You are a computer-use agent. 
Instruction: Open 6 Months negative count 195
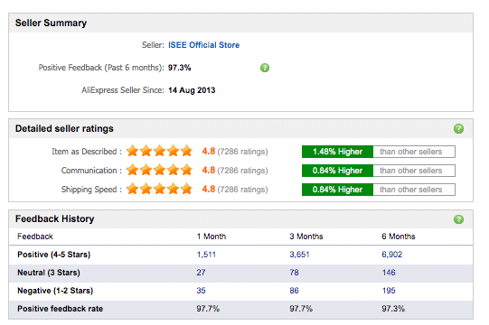pyautogui.click(x=389, y=291)
